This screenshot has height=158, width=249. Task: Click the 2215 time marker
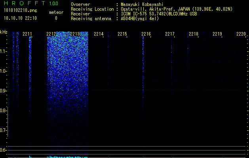click(x=122, y=34)
